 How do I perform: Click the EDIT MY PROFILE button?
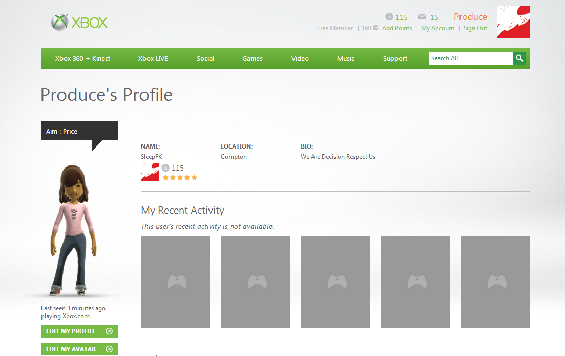pos(79,331)
